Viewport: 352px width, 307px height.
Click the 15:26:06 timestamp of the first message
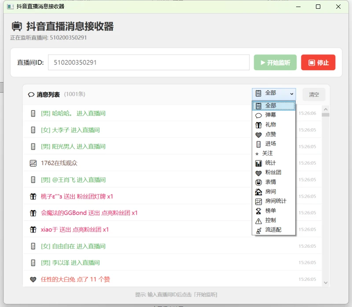tap(307, 113)
